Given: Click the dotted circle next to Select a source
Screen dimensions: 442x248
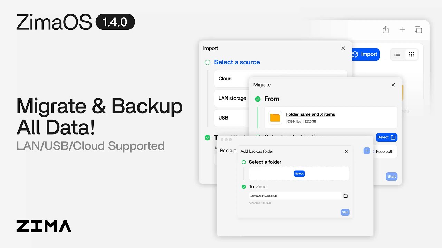Looking at the screenshot, I should coord(208,62).
